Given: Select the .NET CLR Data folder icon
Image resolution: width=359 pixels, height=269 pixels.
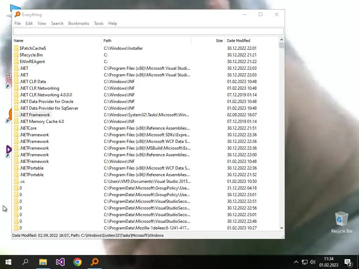Looking at the screenshot, I should tap(16, 81).
